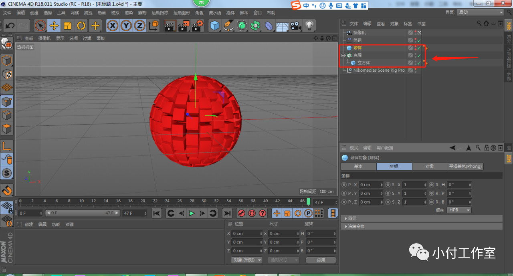
Task: Select the Scale tool icon
Action: pos(67,26)
